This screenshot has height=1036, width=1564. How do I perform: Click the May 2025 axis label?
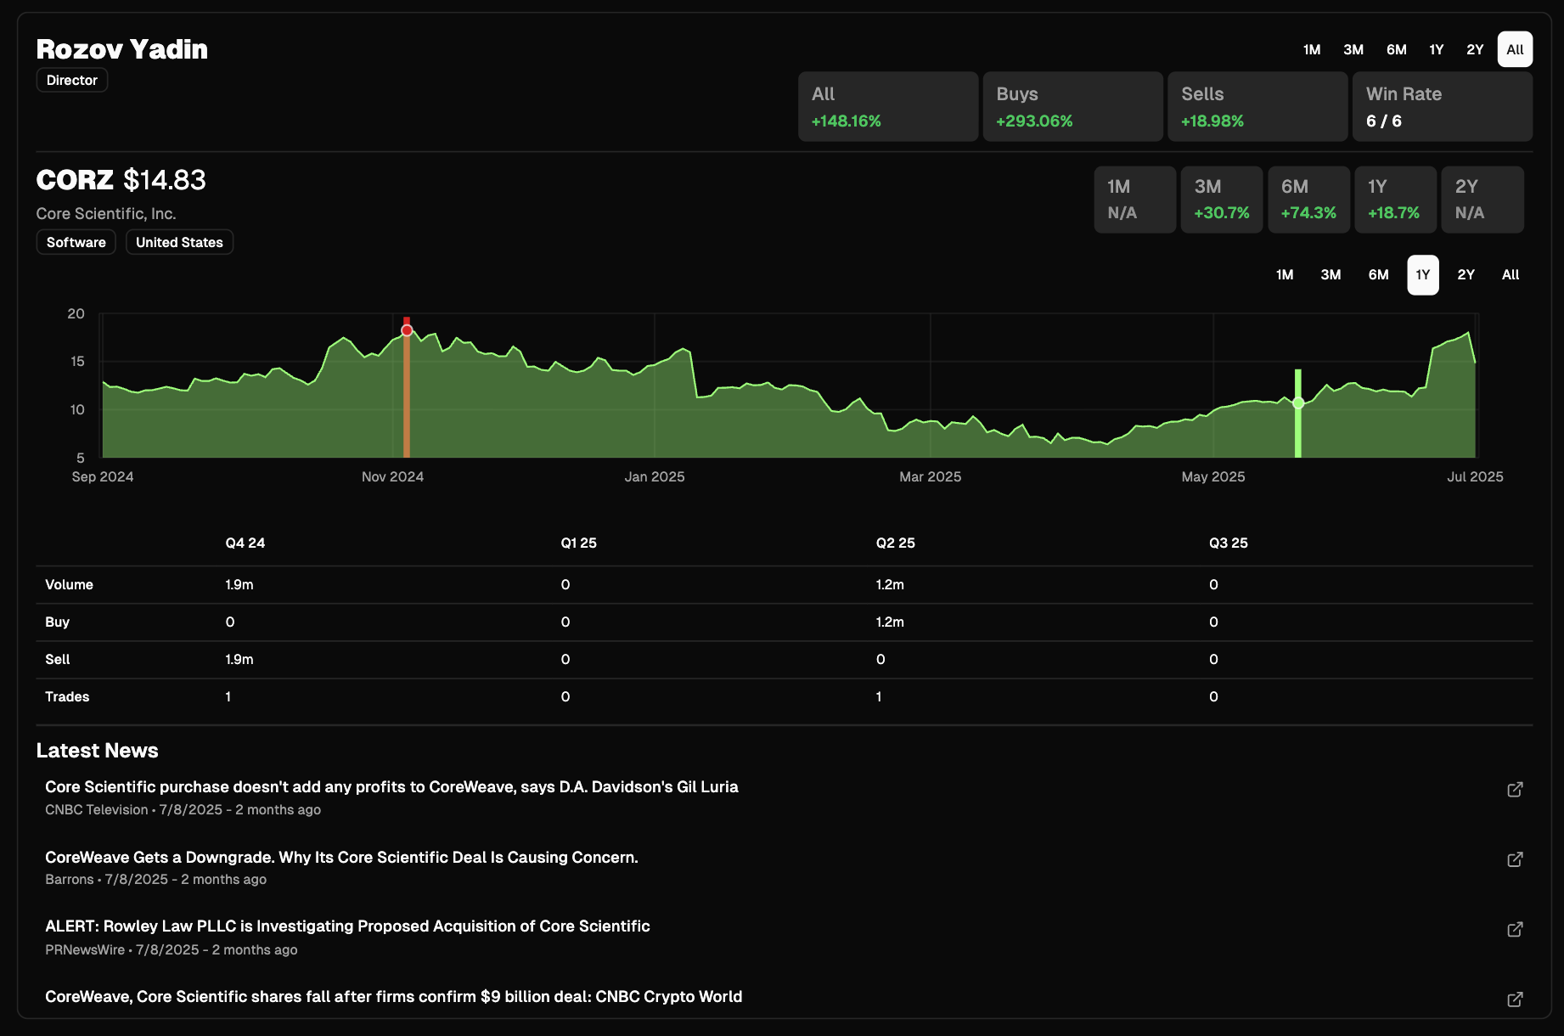pos(1213,476)
